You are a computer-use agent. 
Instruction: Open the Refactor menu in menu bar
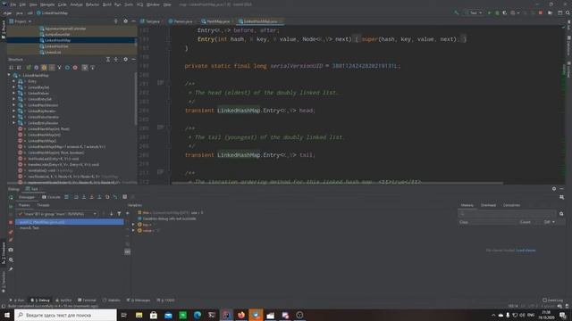[x=92, y=4]
